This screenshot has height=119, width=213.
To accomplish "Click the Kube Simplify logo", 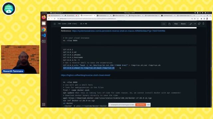I will click(x=9, y=9).
